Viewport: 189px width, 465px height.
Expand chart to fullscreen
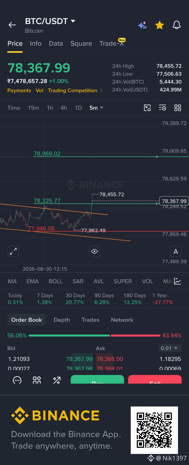13,251
